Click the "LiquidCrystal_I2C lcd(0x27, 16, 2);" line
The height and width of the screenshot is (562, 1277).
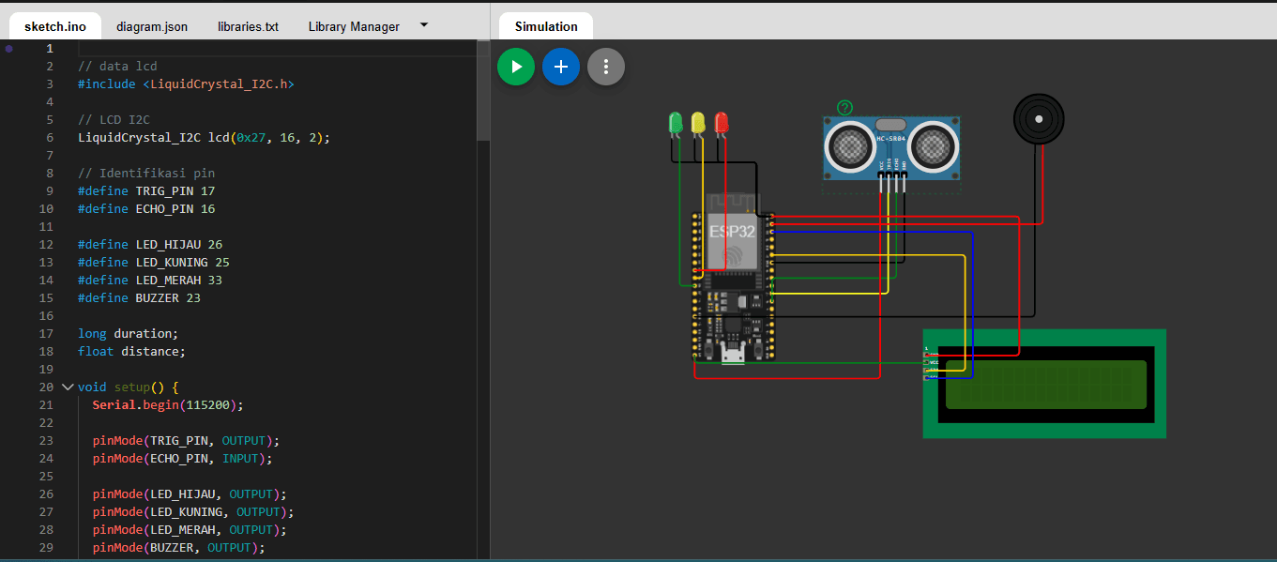point(204,137)
